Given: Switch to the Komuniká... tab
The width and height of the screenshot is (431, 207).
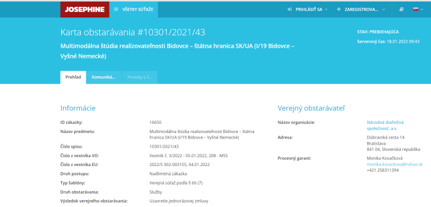Looking at the screenshot, I should [104, 77].
